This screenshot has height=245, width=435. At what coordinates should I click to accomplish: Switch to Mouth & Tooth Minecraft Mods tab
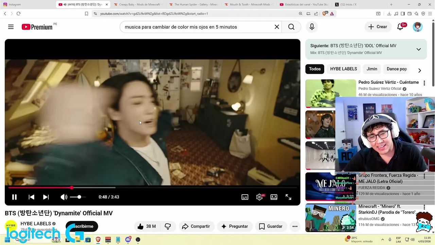[x=249, y=4]
